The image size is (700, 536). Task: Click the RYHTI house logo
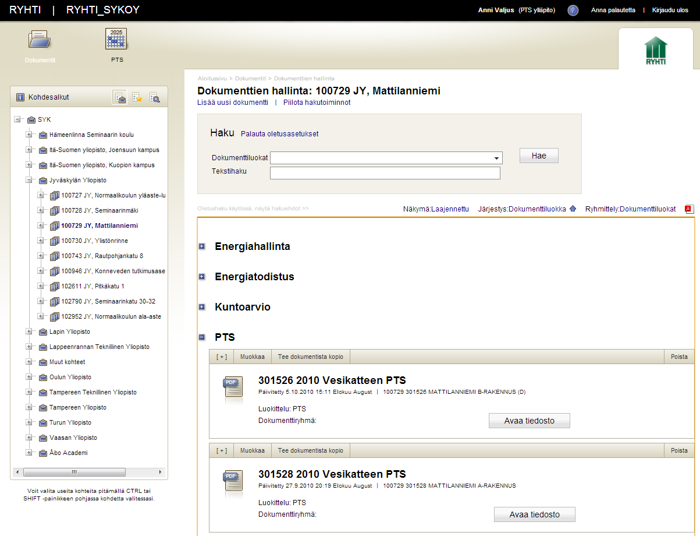point(656,51)
